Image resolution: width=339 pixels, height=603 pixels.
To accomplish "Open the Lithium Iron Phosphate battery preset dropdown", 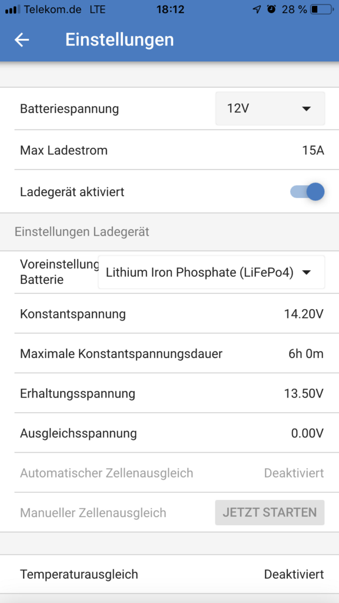I will (x=211, y=272).
